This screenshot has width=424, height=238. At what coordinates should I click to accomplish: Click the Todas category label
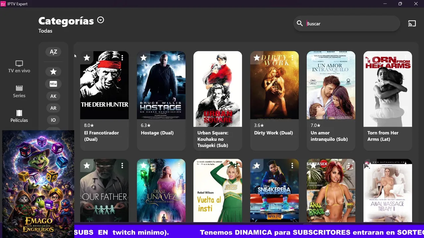click(45, 31)
